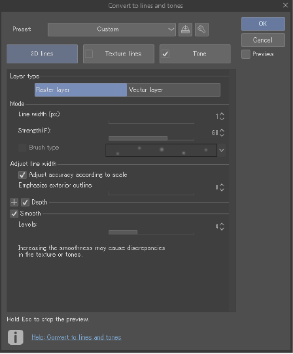The height and width of the screenshot is (354, 293).
Task: Expand Depth section with plus icon
Action: coord(14,202)
